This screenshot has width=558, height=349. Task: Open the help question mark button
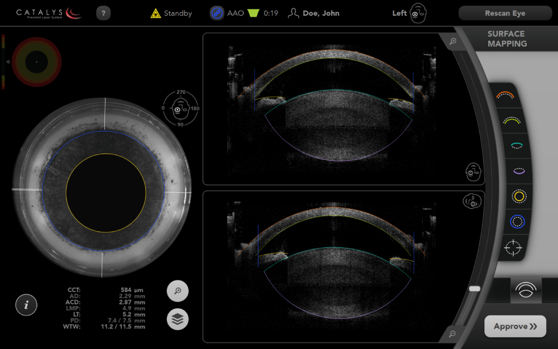103,13
